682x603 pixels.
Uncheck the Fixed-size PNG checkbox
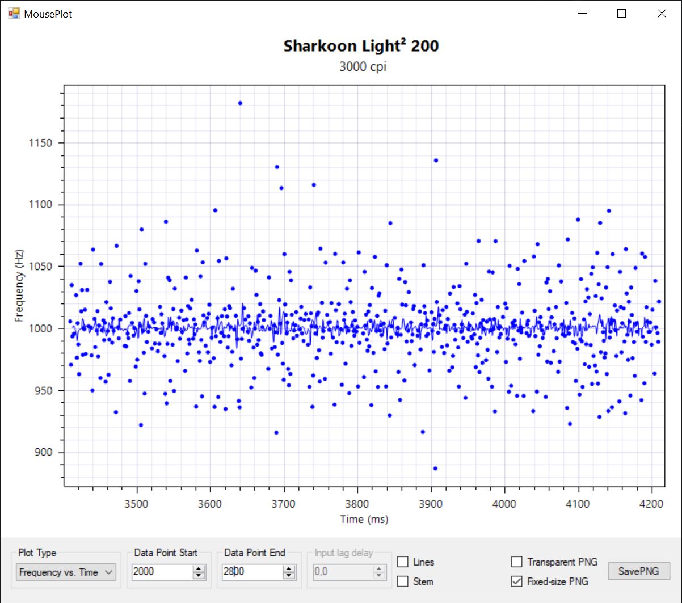pyautogui.click(x=517, y=581)
